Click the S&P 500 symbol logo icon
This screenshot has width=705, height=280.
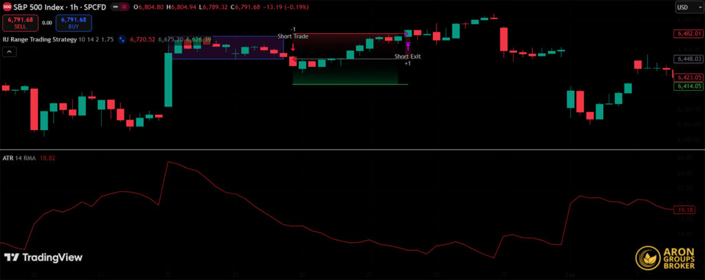(6, 6)
